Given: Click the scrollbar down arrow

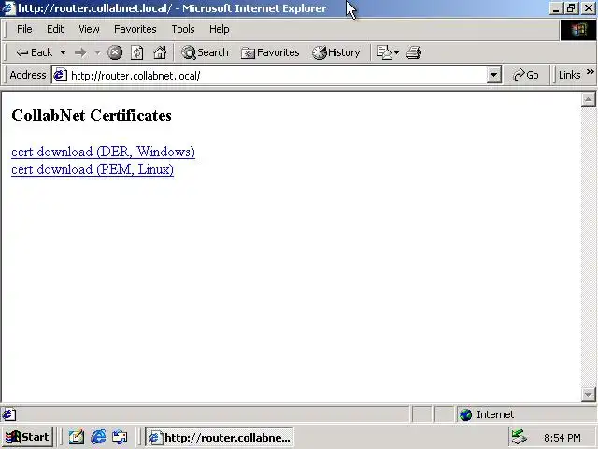Looking at the screenshot, I should [x=589, y=394].
